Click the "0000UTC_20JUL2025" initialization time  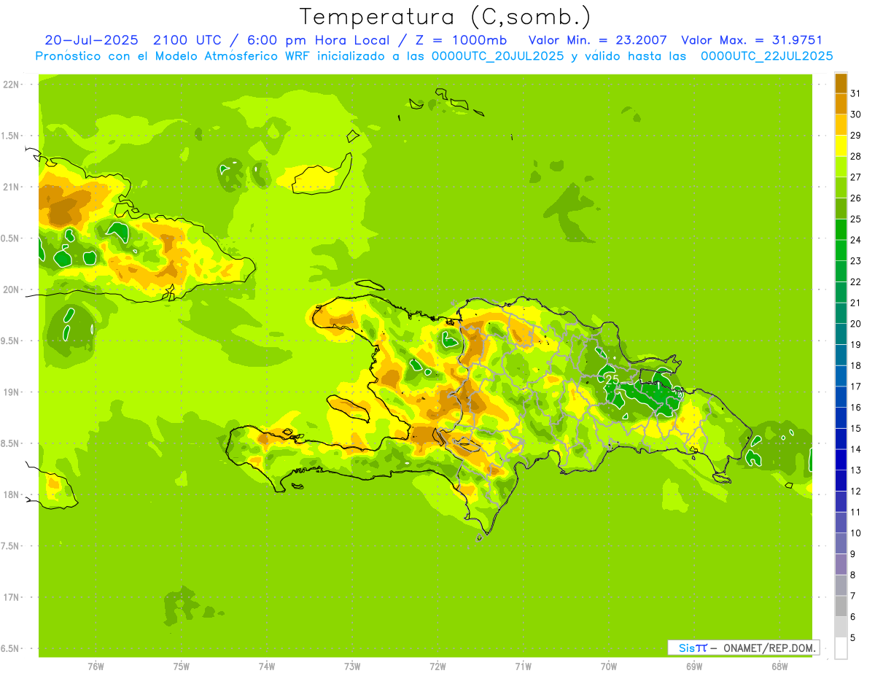click(x=498, y=56)
